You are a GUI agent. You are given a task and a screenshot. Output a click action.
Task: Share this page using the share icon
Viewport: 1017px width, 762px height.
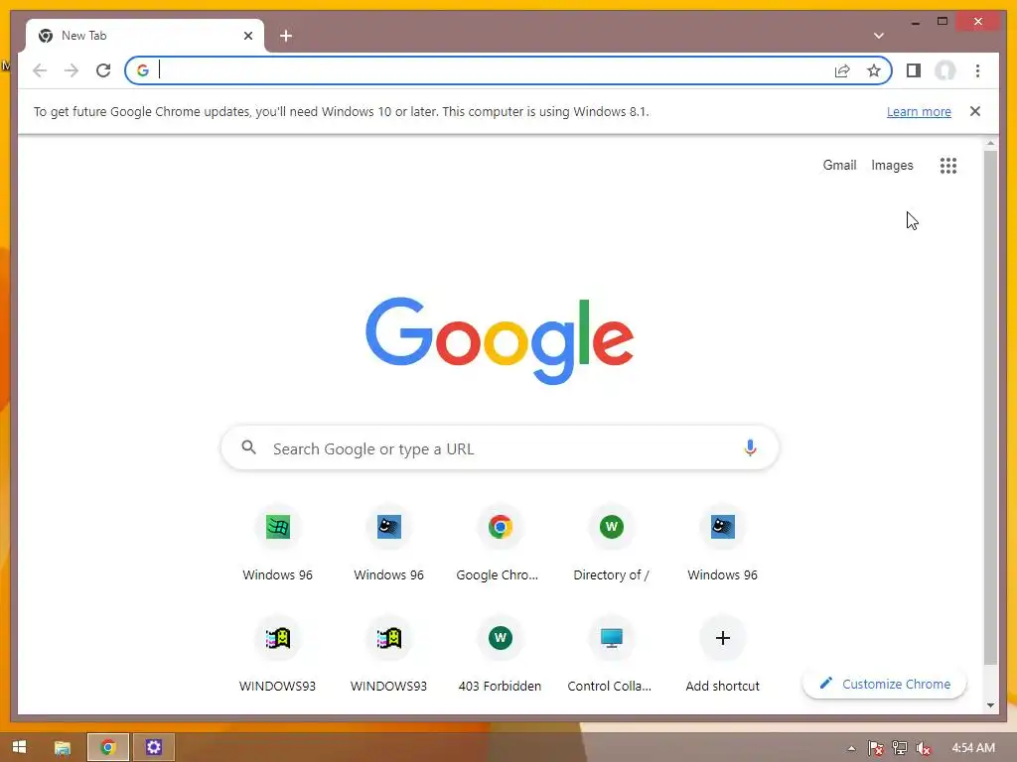pyautogui.click(x=842, y=70)
